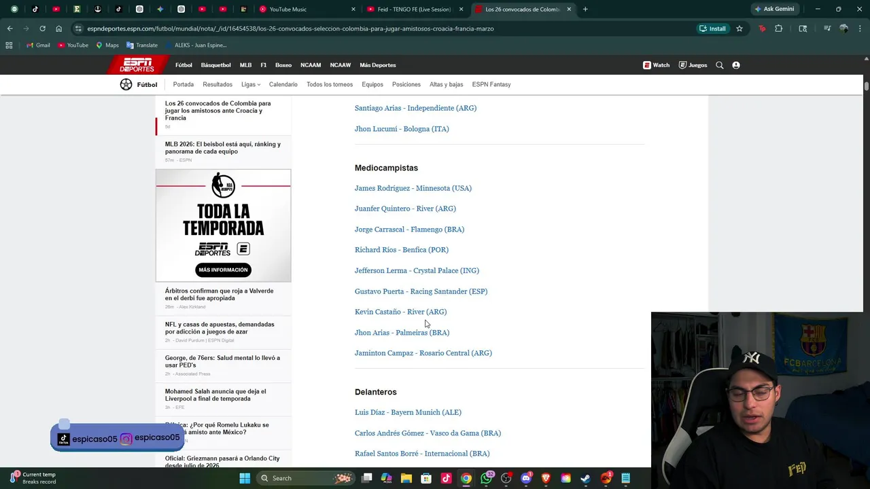Close the Los 26 convocados tab
Screen dimensions: 870x489
[569, 9]
